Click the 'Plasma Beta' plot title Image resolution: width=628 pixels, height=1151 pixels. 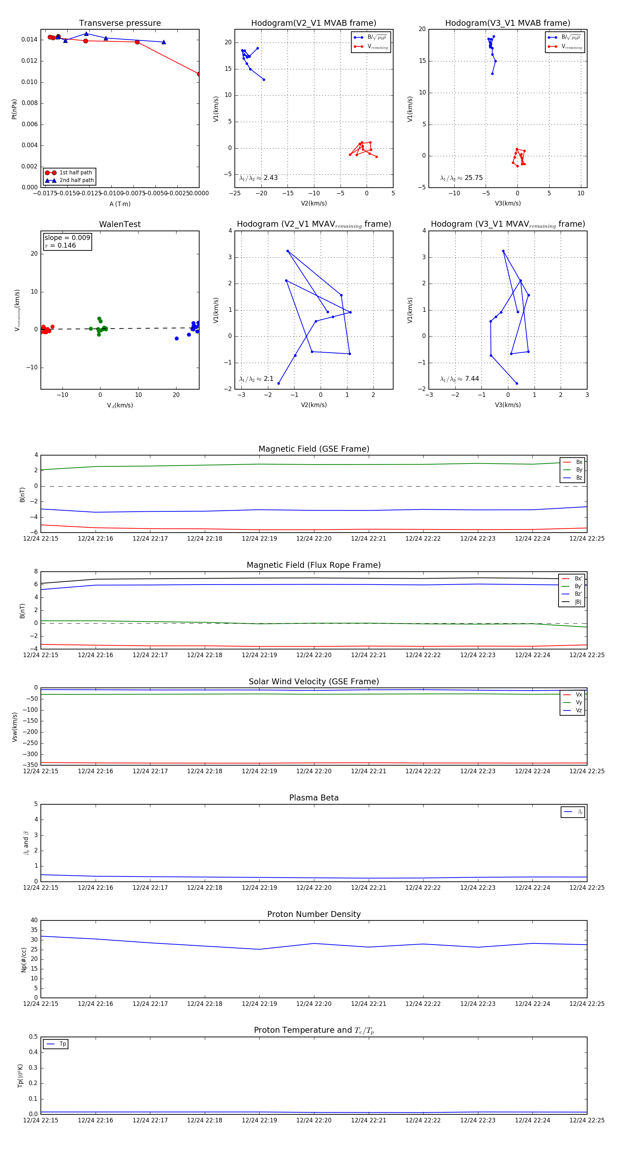pos(314,798)
